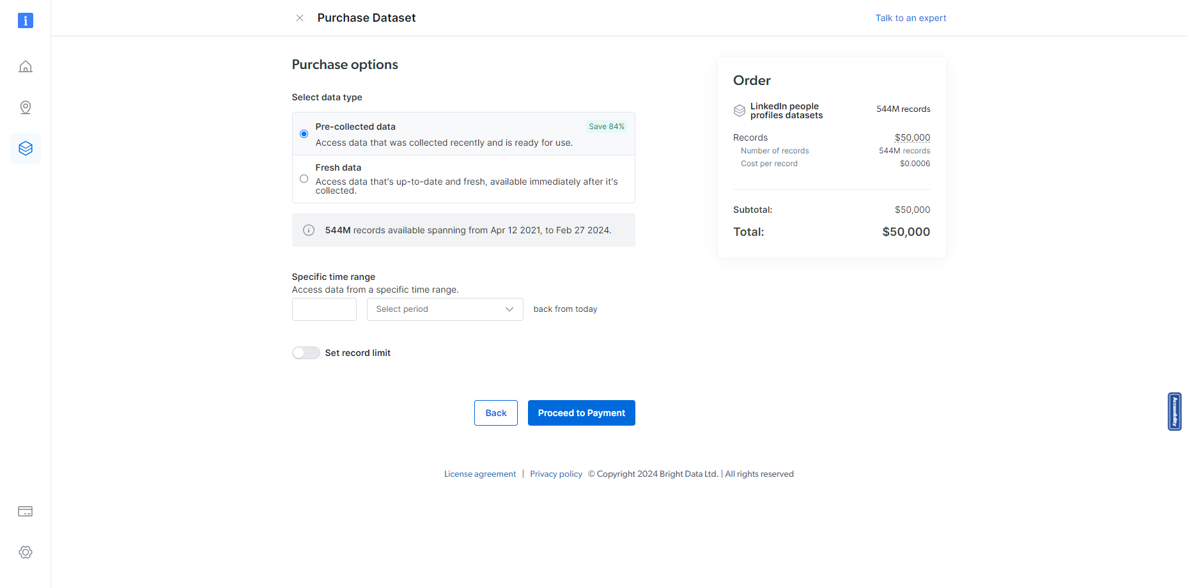This screenshot has width=1187, height=588.
Task: Open the home icon in sidebar
Action: (26, 66)
